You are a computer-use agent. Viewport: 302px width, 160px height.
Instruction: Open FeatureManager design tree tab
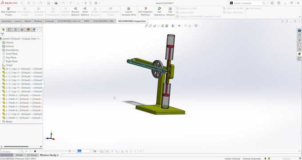pos(3,30)
